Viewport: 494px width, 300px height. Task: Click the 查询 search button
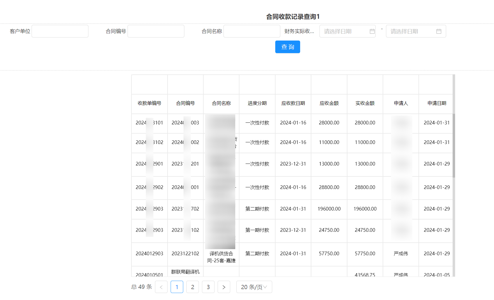click(x=288, y=47)
